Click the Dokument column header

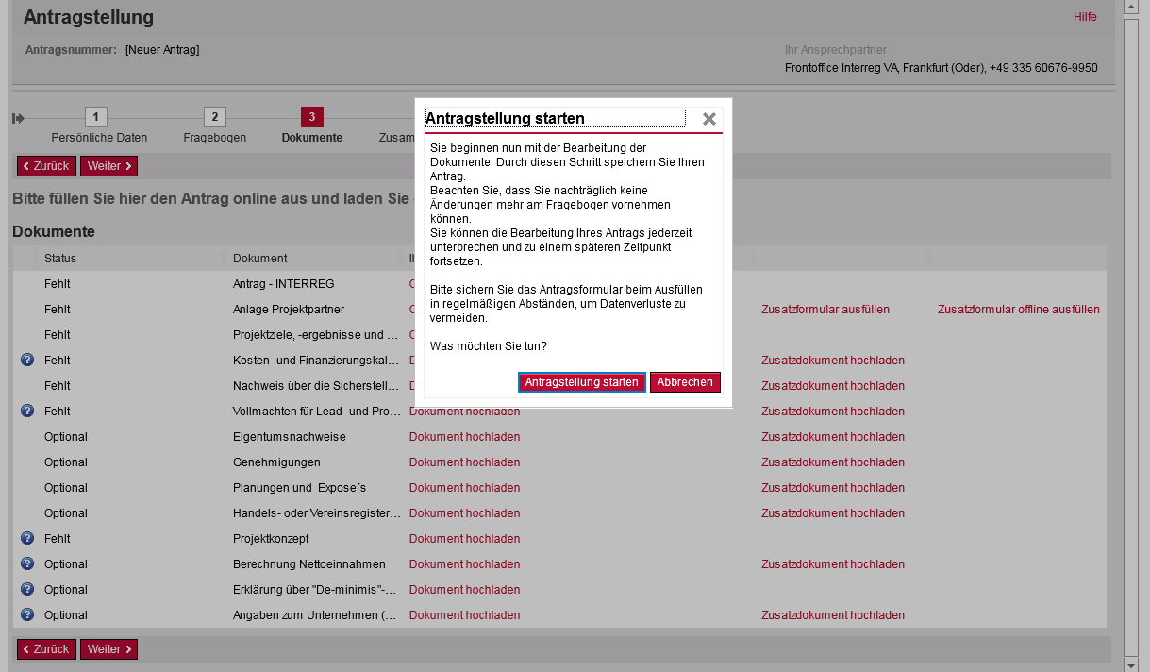pos(260,259)
